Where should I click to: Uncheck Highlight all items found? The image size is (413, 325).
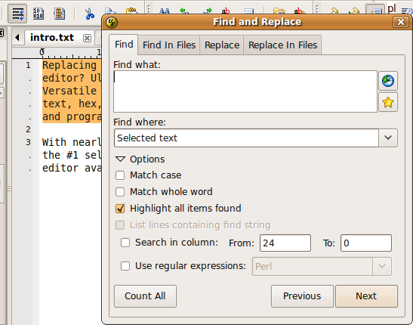click(x=120, y=209)
